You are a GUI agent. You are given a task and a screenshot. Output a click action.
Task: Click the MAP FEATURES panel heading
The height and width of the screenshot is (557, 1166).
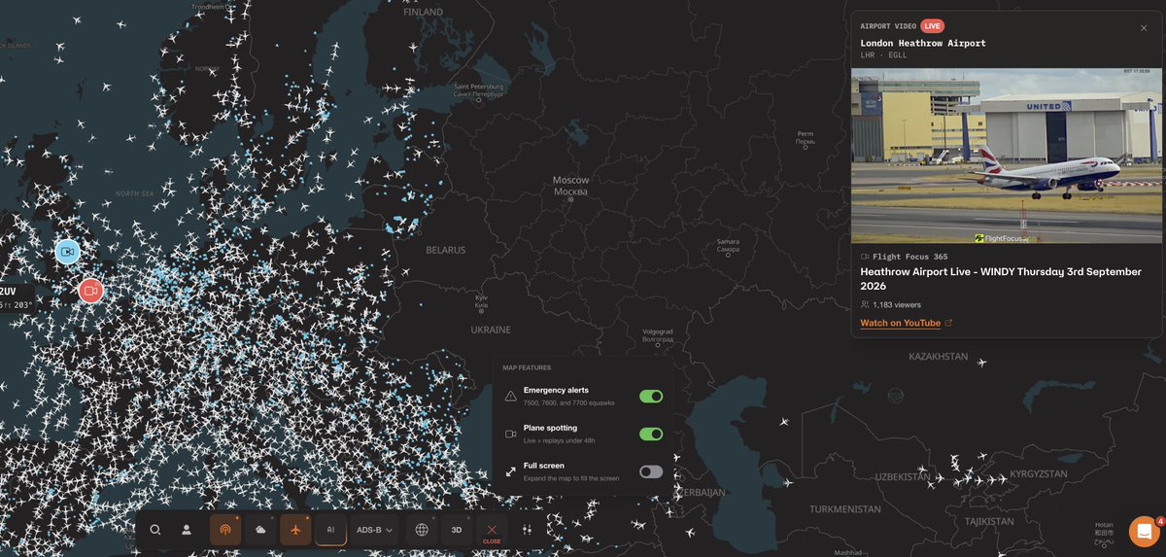pos(527,367)
